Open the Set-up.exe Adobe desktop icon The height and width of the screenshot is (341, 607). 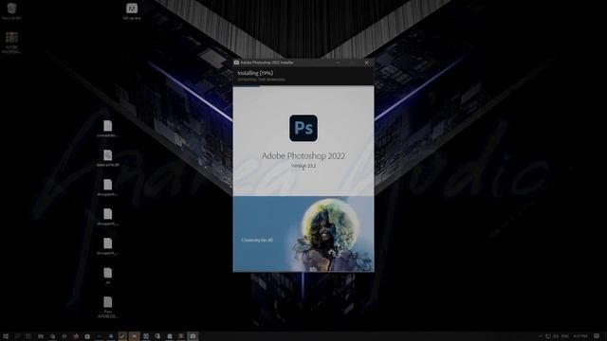click(132, 10)
